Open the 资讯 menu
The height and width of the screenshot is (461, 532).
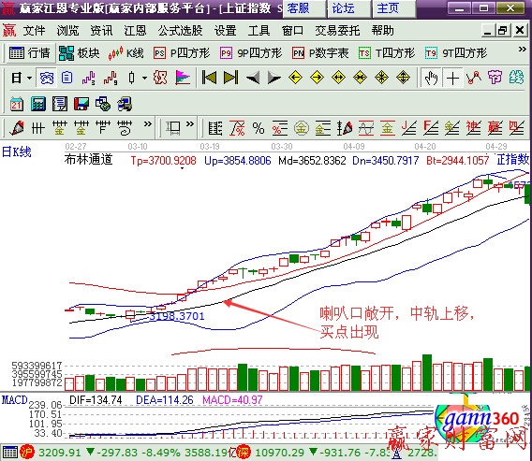(x=101, y=31)
